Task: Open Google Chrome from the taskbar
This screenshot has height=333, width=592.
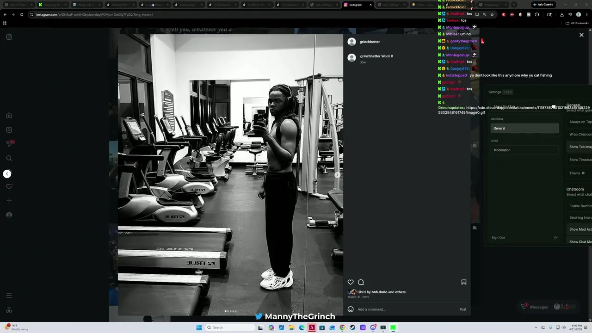Action: pos(342,327)
